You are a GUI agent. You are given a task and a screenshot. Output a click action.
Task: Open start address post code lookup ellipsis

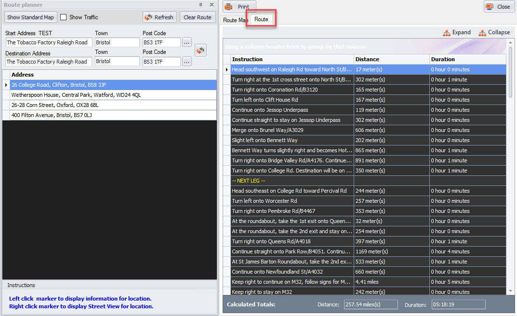pyautogui.click(x=187, y=42)
